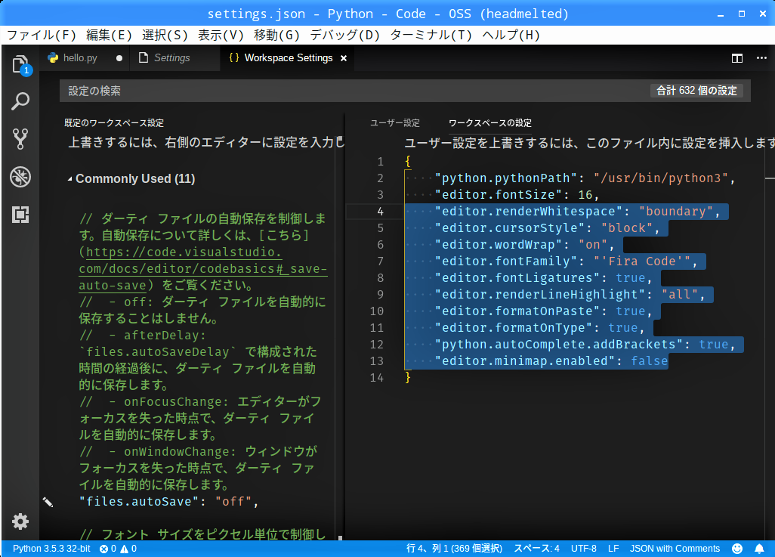Click the Python 3.5.3 32-bit interpreter selector
775x557 pixels.
pos(51,549)
